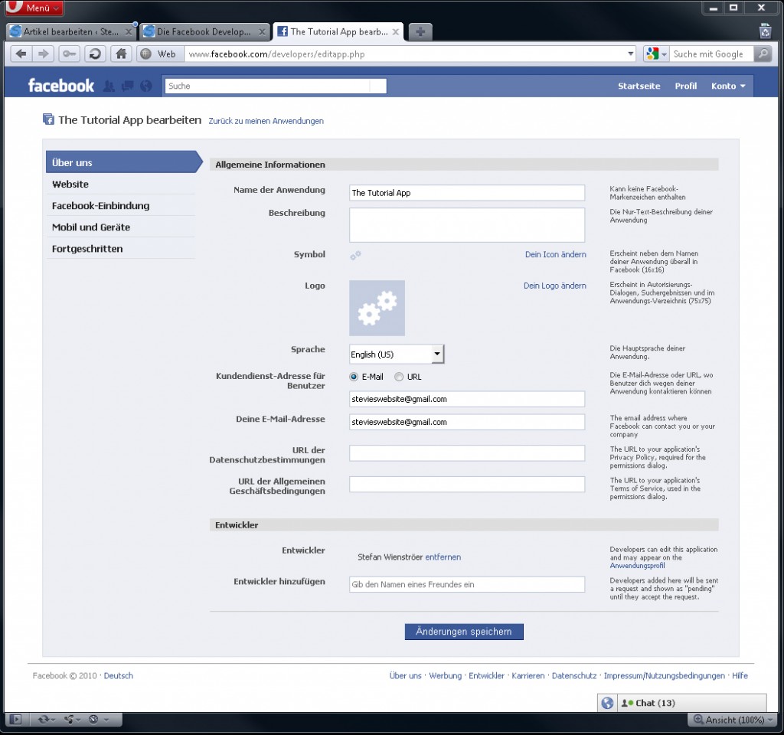Click the 'Dein Logo ändern' link
784x735 pixels.
[555, 286]
